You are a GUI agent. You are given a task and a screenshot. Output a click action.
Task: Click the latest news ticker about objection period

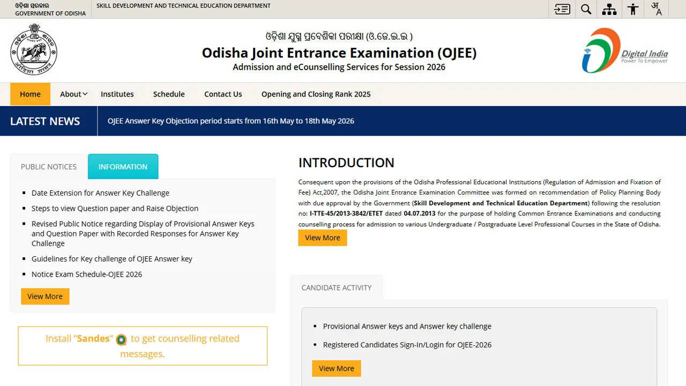pos(231,121)
